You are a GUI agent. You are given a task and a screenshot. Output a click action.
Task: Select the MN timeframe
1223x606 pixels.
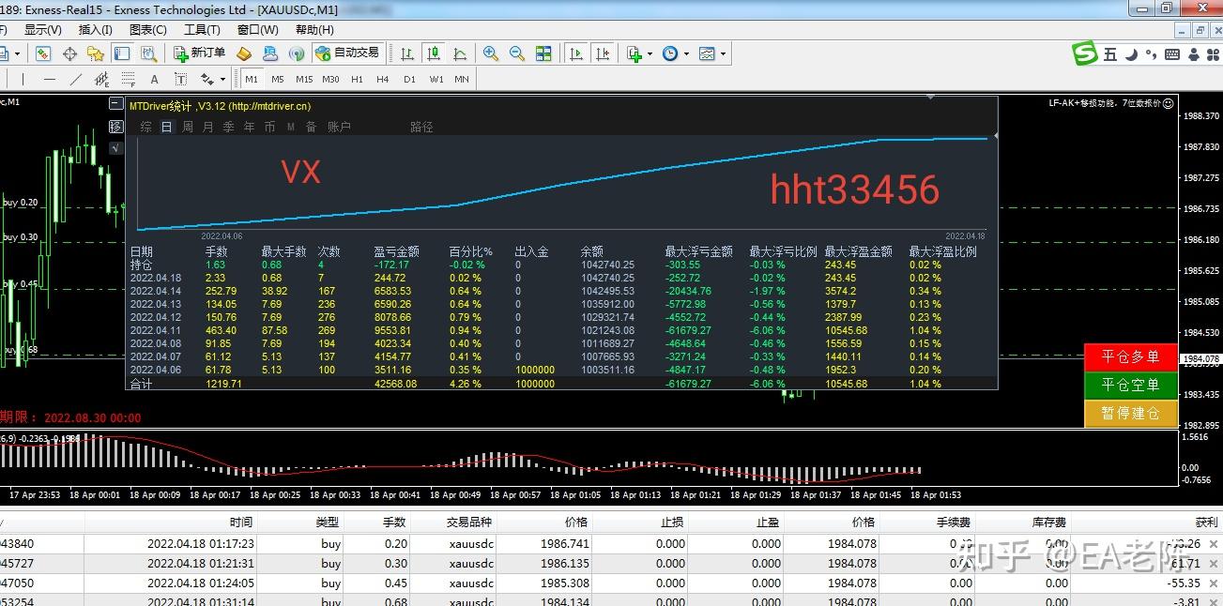click(x=462, y=80)
